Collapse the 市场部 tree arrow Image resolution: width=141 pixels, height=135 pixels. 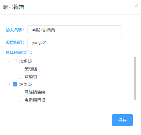tap(9, 61)
